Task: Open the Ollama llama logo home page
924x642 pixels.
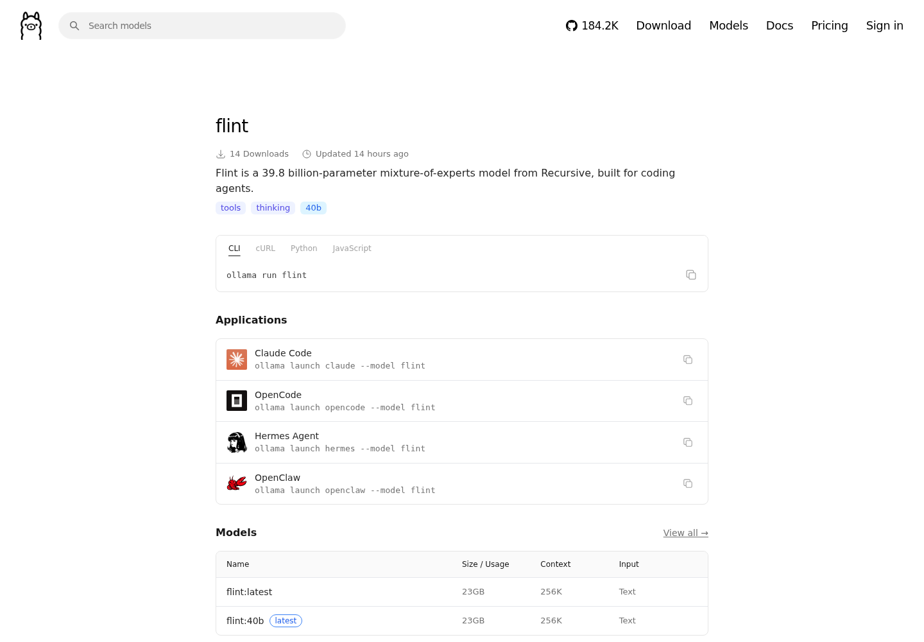Action: 31,26
